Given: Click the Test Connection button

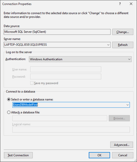Looking at the screenshot, I should 18,155.
